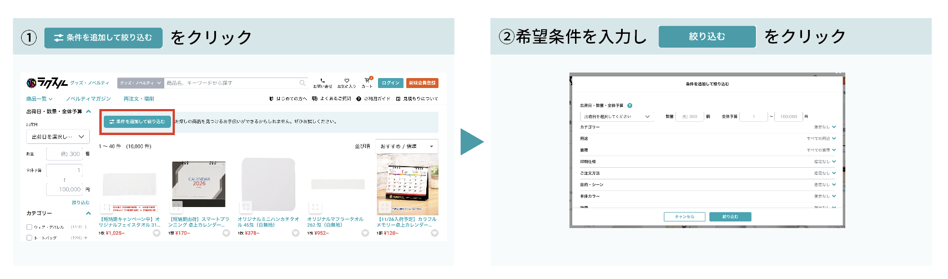Collapse the 出荷日・数量・全体予算 sidebar section

pyautogui.click(x=87, y=111)
